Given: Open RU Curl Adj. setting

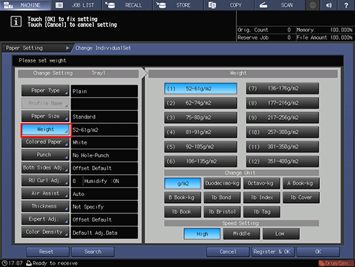Looking at the screenshot, I should click(45, 180).
